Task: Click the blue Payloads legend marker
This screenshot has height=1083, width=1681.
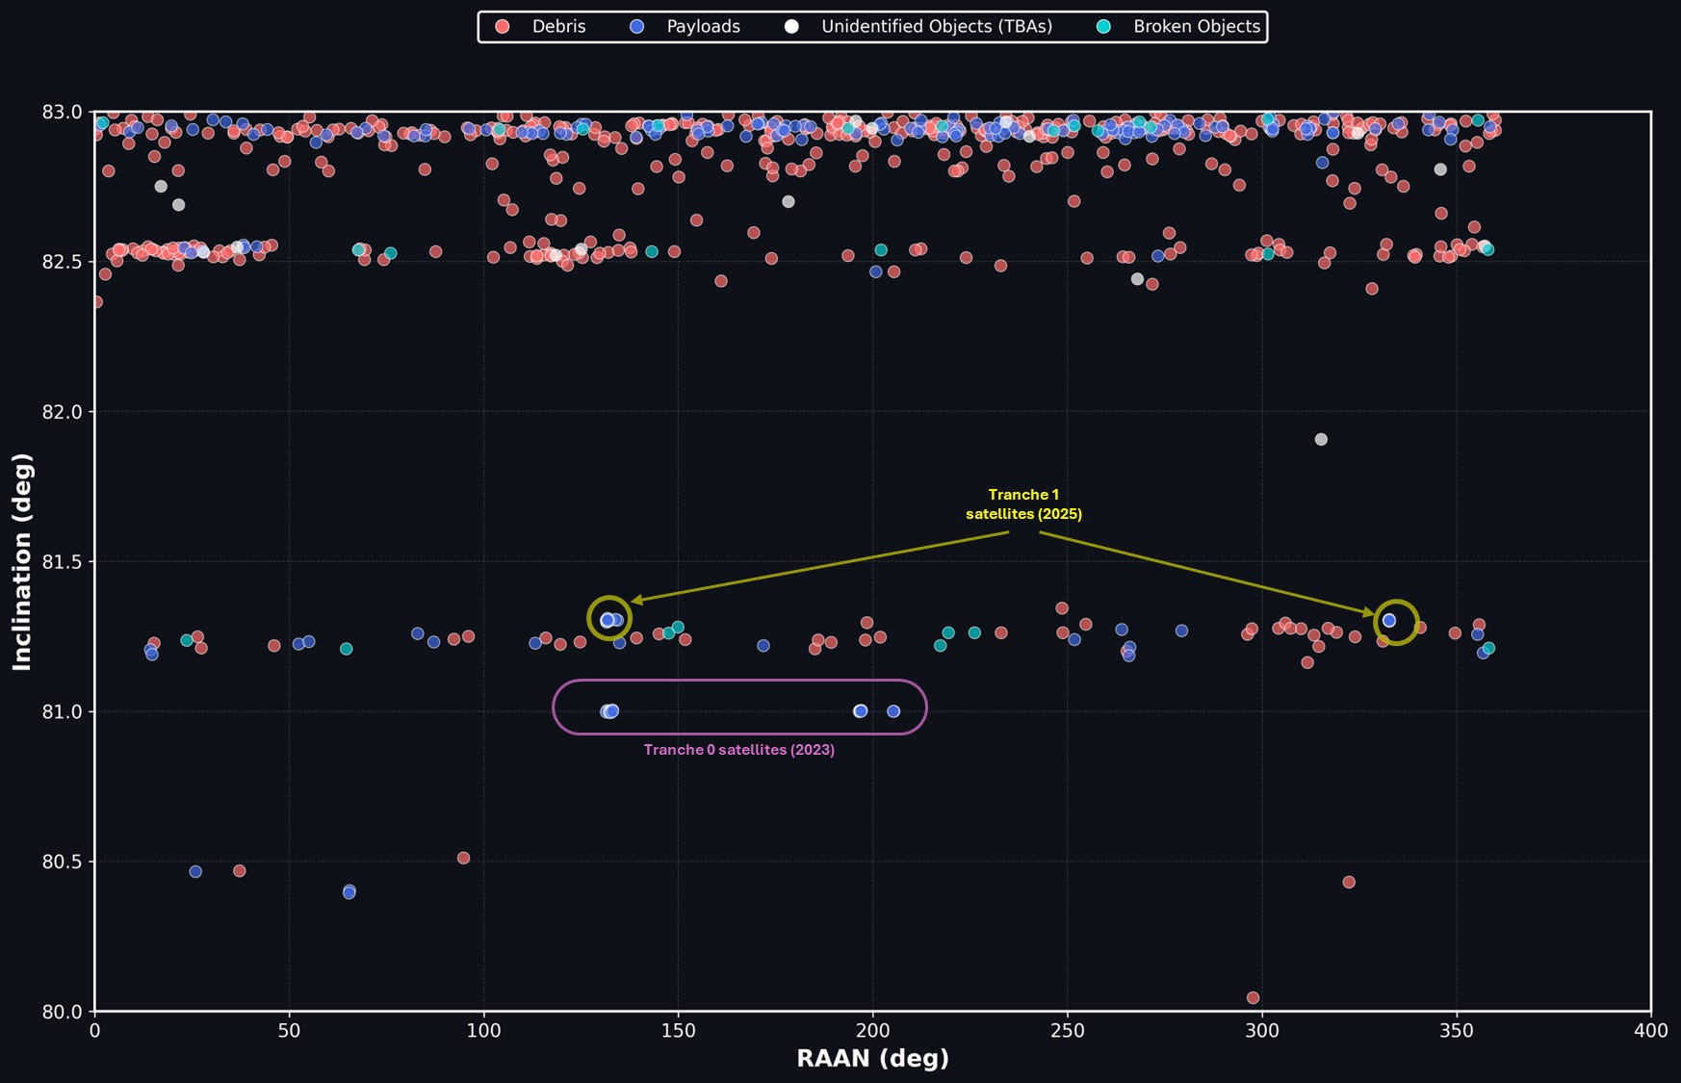Action: (x=636, y=27)
